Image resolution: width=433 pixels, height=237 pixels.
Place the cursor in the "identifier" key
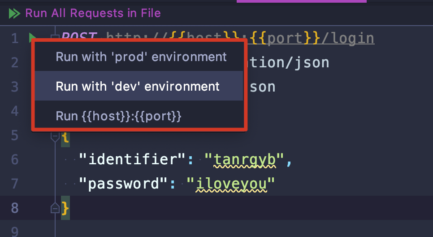132,159
